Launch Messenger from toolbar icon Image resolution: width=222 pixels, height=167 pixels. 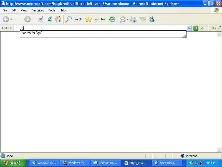151,19
